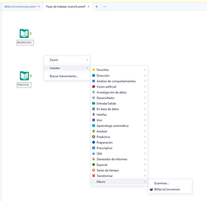Click the BMacroConversion macro icon
The image size is (207, 201).
(151, 189)
